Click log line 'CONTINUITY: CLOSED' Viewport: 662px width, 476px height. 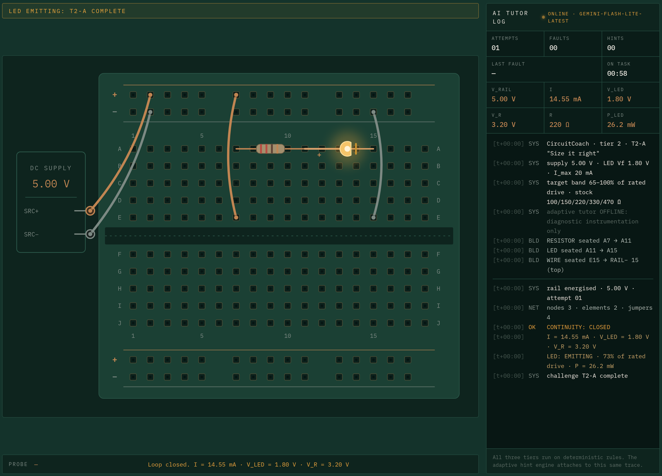(x=573, y=327)
